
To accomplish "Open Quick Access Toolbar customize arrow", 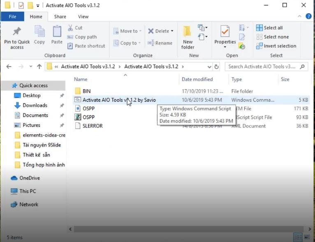I will (38, 6).
